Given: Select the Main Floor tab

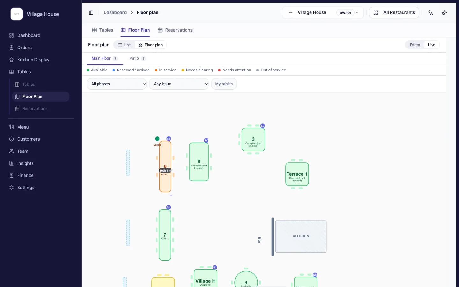Looking at the screenshot, I should pyautogui.click(x=105, y=58).
